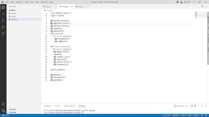Switch to the PROBLEMS panel tab
This screenshot has height=117, width=209.
[x=48, y=106]
